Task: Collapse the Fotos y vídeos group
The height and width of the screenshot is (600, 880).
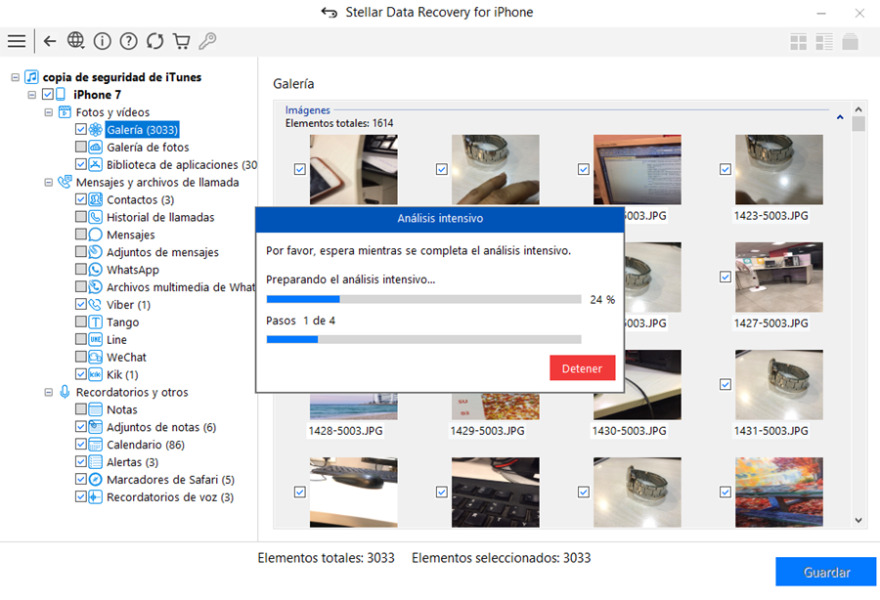Action: point(49,112)
